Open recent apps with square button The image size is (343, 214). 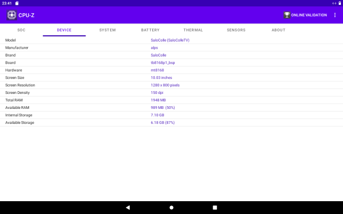click(215, 208)
